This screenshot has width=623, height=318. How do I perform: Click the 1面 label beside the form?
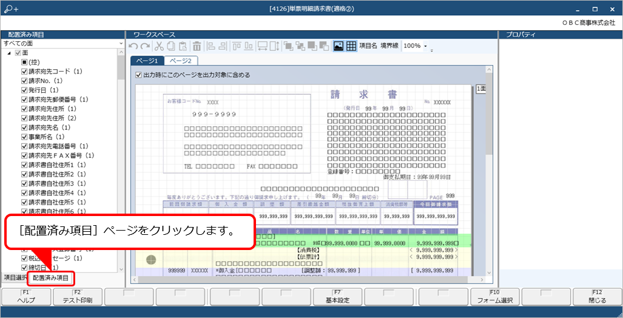pos(481,89)
